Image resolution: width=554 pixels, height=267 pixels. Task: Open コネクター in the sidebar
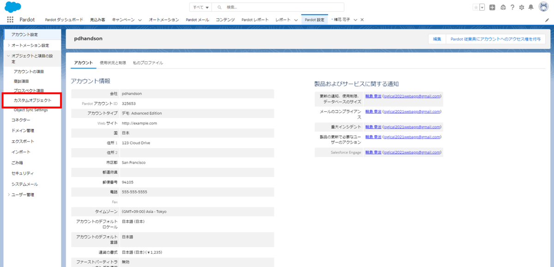(x=21, y=120)
